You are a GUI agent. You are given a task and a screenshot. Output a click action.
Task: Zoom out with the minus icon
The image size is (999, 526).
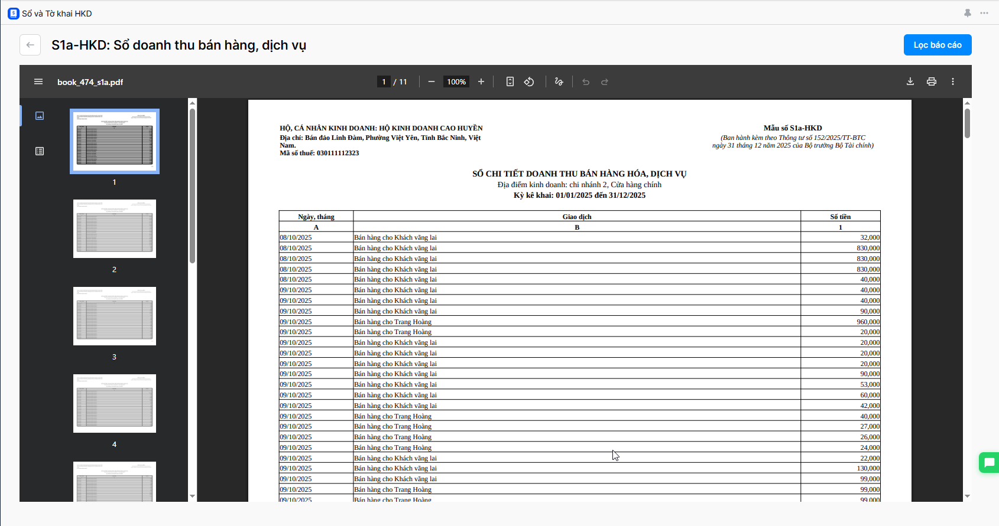point(432,82)
